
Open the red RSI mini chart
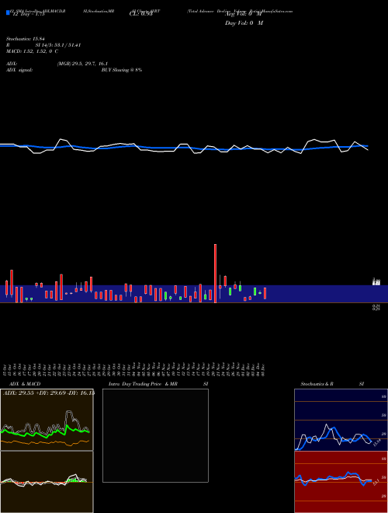point(341,482)
